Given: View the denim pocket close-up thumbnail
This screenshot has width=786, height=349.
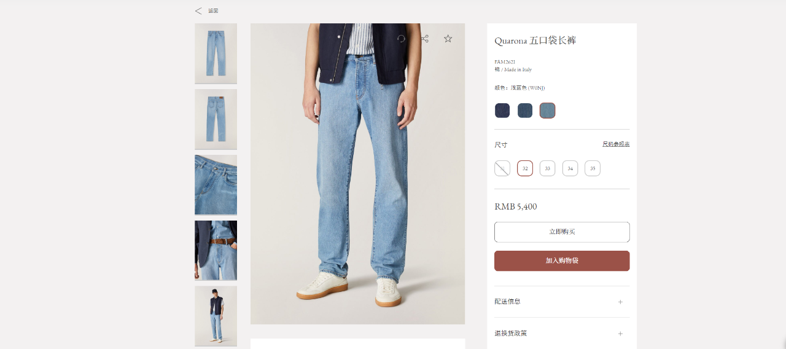Looking at the screenshot, I should point(216,185).
